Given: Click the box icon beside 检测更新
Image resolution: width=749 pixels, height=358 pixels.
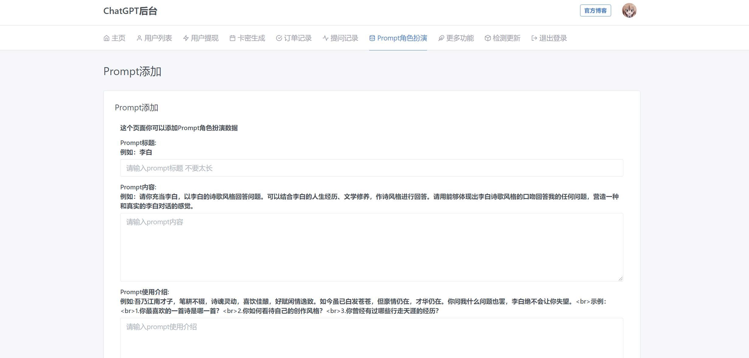Looking at the screenshot, I should 488,38.
